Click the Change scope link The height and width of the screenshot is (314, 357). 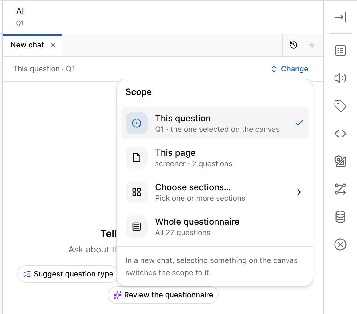(290, 69)
